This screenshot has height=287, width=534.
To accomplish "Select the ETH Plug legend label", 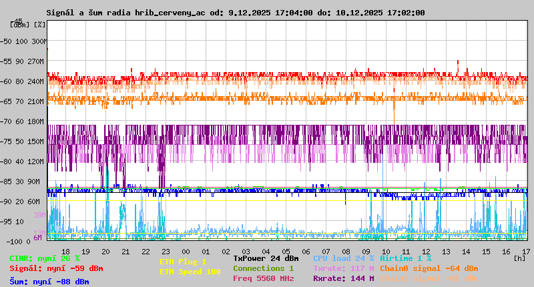I will pos(183,262).
